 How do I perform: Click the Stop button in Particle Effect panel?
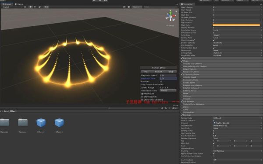click(x=171, y=72)
